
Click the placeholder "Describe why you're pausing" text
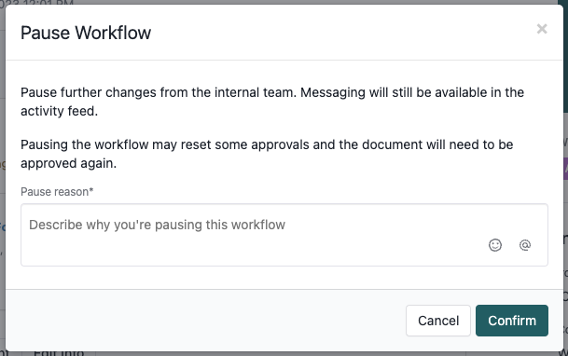(x=157, y=225)
